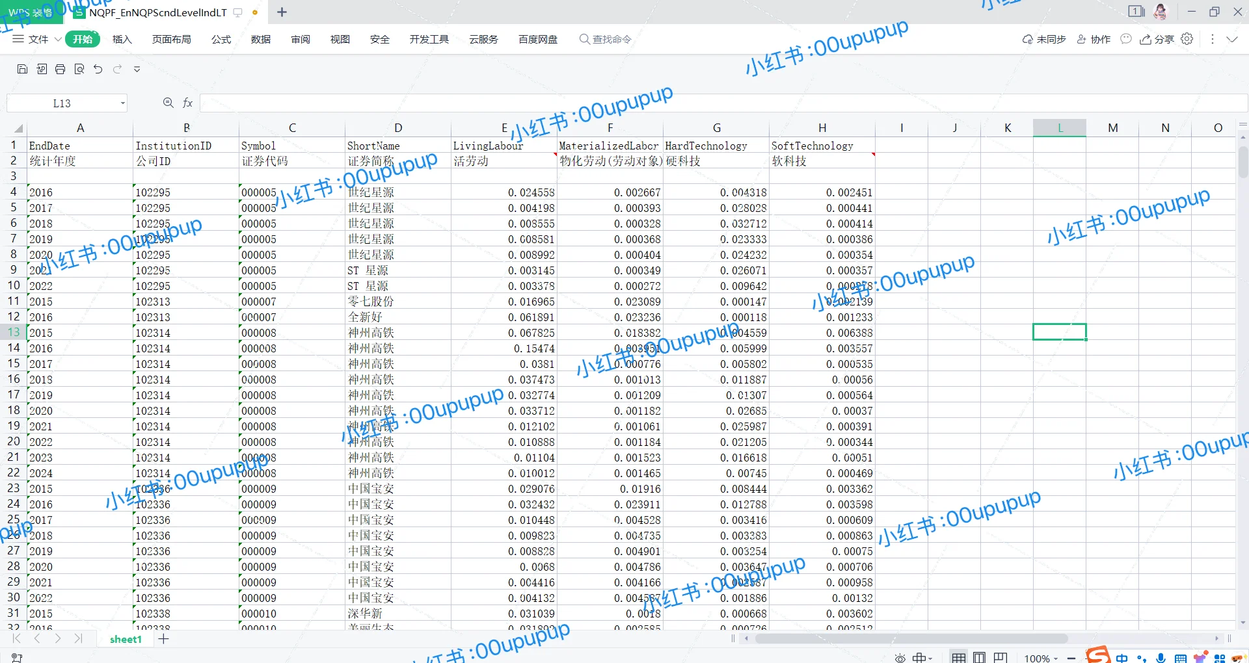Screen dimensions: 1249x663
Task: Click the 分享 share button
Action: pos(1157,39)
